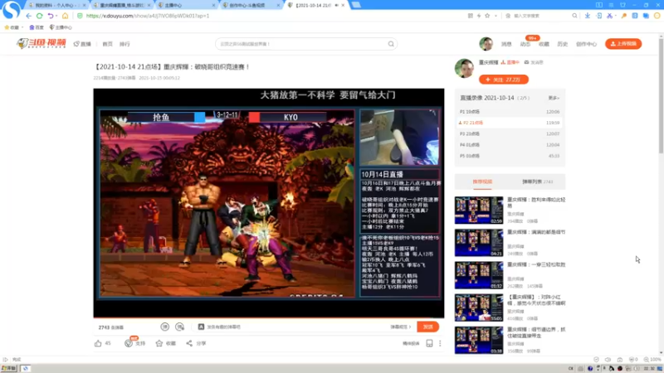This screenshot has width=664, height=373.
Task: Open 主播中心 bookmark in bookmarks bar
Action: (61, 27)
